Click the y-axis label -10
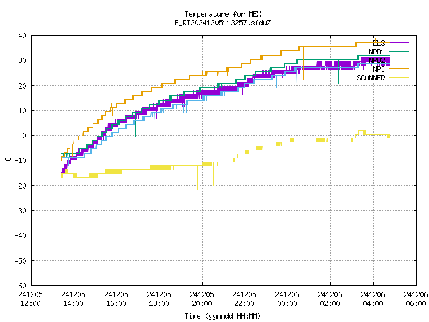Viewport: 429px width, 322px height. pyautogui.click(x=21, y=160)
